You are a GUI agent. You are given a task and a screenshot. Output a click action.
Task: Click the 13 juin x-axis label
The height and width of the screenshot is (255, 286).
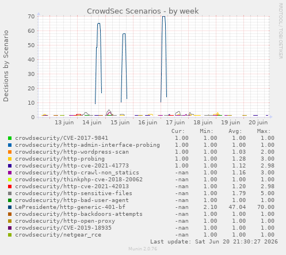click(x=64, y=123)
